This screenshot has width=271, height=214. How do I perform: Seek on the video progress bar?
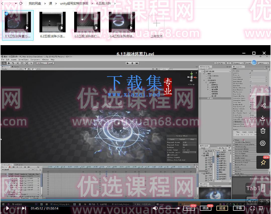pyautogui.click(x=135, y=200)
